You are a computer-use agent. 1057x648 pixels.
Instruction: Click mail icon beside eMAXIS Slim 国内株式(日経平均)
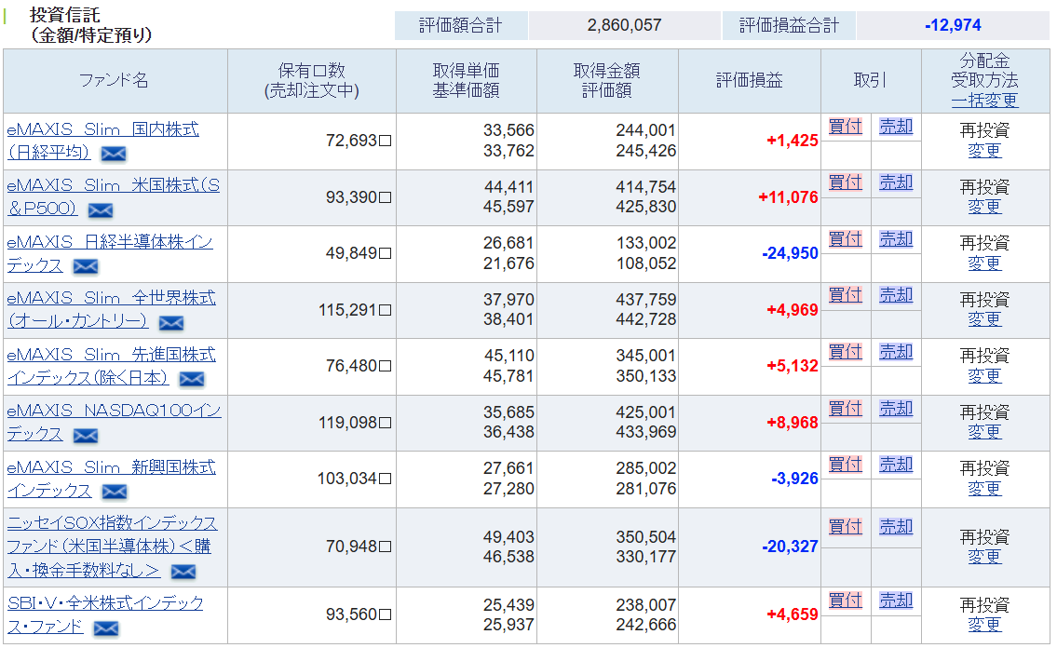(x=114, y=155)
